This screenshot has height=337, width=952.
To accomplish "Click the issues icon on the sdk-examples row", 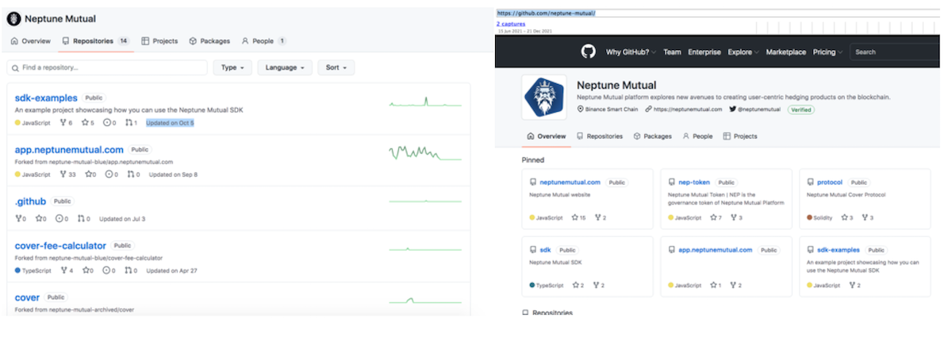I will coord(106,123).
